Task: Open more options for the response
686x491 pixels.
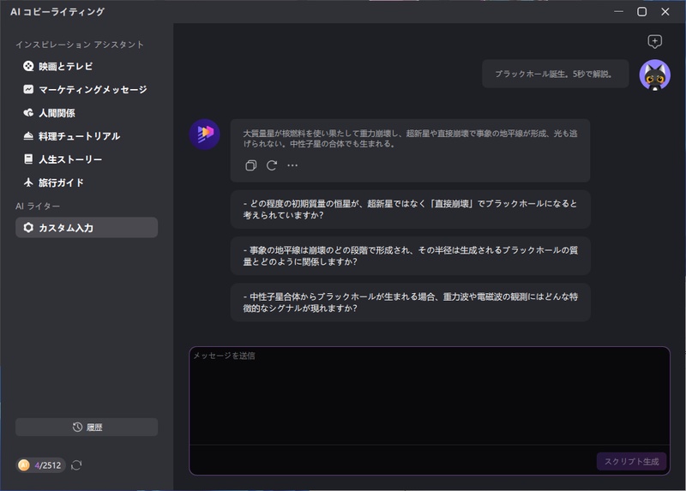Action: 292,165
